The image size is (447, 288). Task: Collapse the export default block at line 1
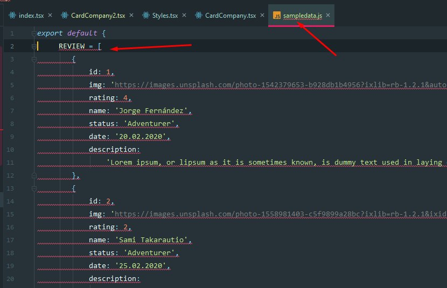[x=34, y=33]
